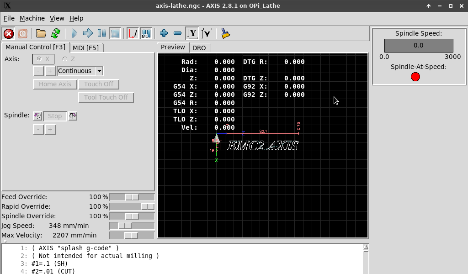Adjust the Max Velocity slider

point(132,235)
